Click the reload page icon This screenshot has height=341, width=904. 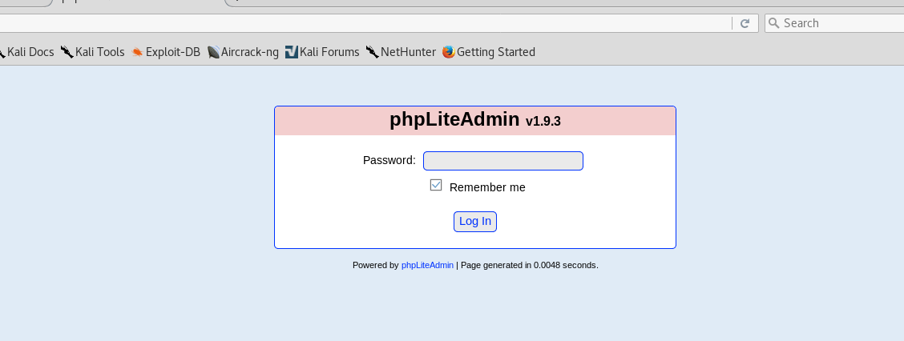pyautogui.click(x=745, y=23)
